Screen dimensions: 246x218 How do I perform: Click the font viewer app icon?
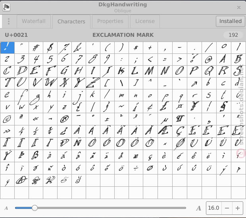(x=6, y=7)
